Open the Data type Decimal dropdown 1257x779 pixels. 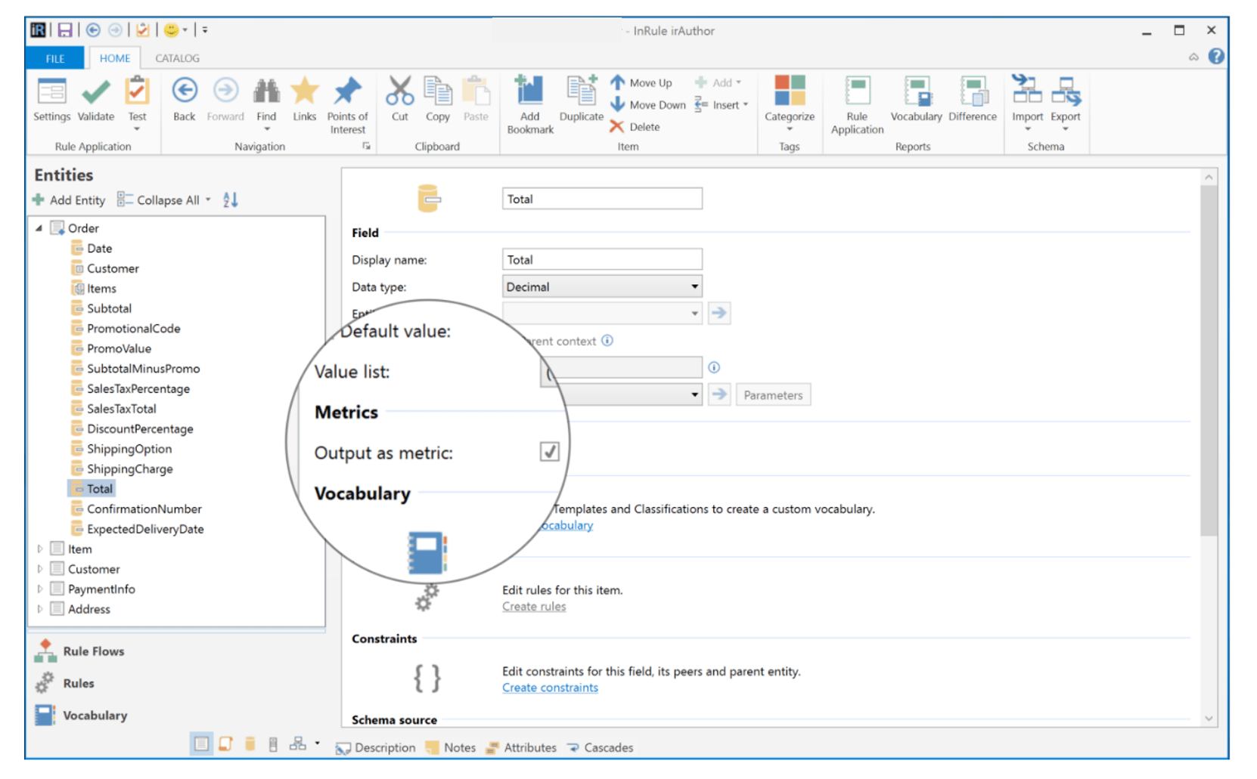click(602, 286)
